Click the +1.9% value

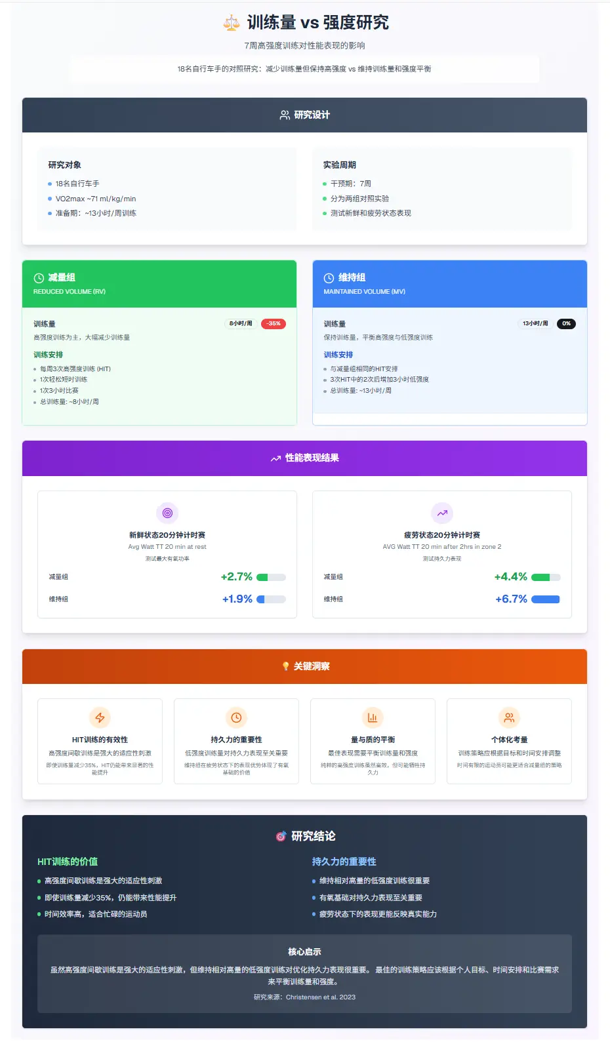[x=237, y=599]
